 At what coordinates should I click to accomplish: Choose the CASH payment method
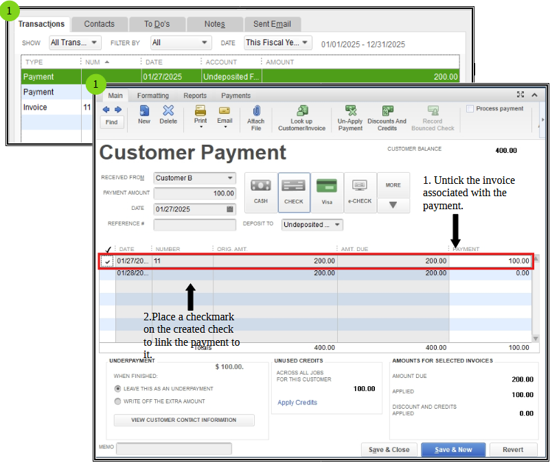[261, 192]
